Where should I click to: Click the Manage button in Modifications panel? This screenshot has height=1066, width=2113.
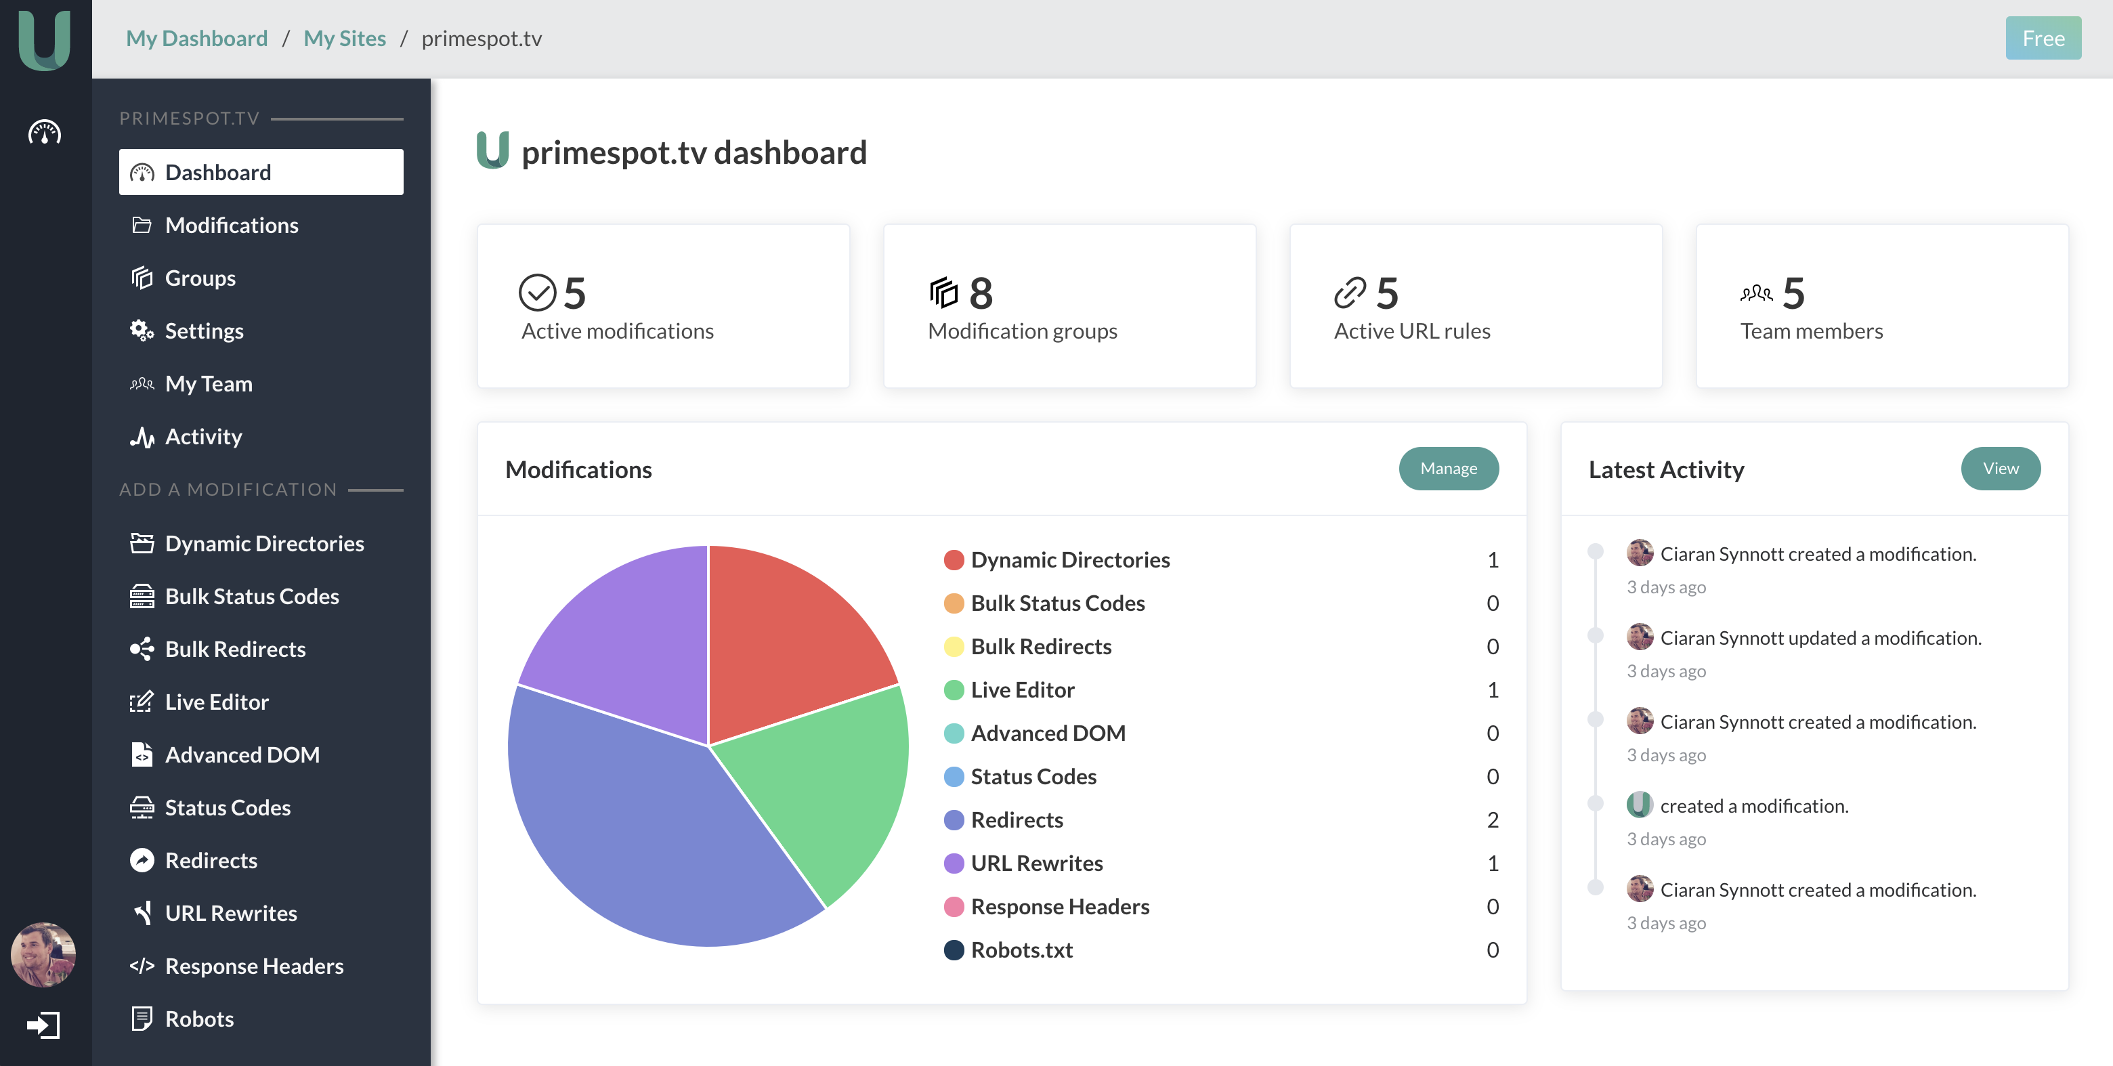[x=1449, y=468]
